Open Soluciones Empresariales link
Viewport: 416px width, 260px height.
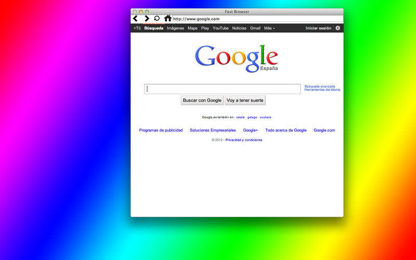[x=213, y=131]
